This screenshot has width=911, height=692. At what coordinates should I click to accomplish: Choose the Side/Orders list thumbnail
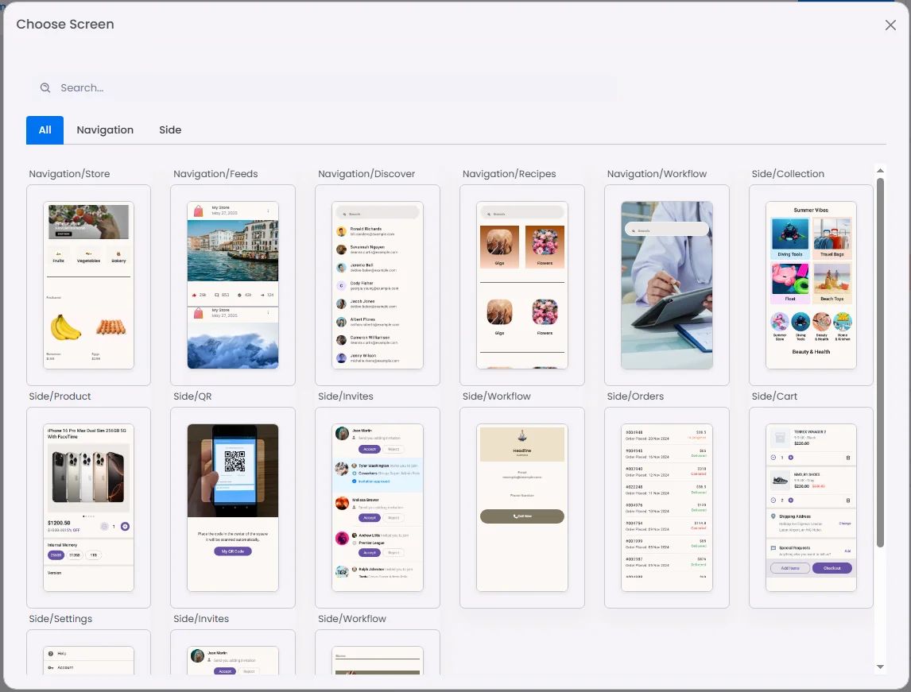tap(667, 508)
